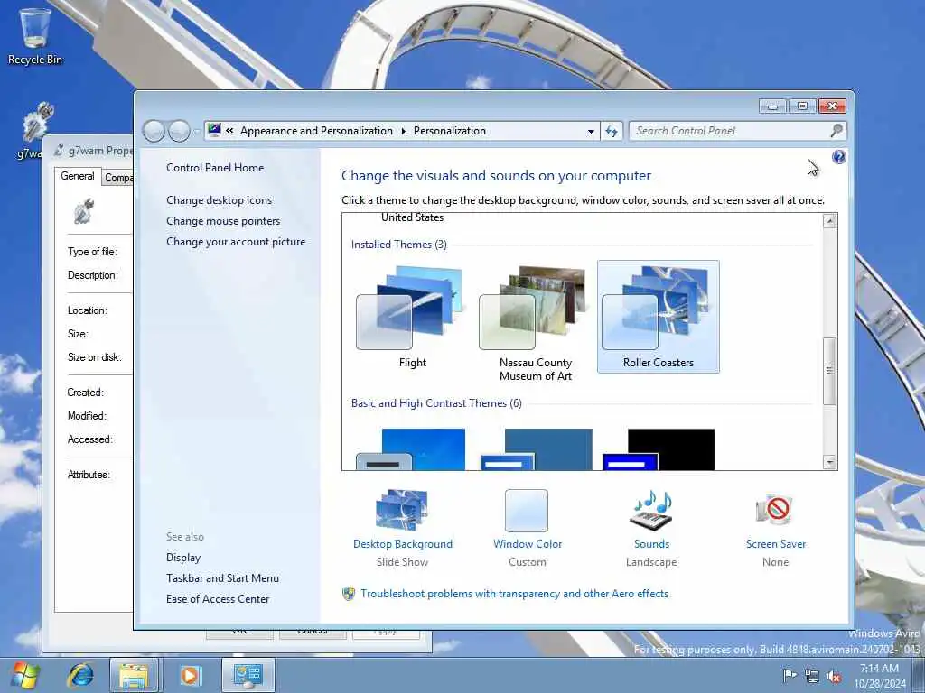Click the Control Panel icon in address bar
Screen dimensions: 925x693
click(214, 130)
